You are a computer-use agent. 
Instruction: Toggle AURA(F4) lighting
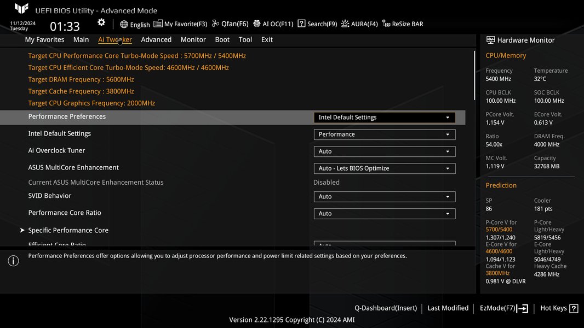point(364,24)
